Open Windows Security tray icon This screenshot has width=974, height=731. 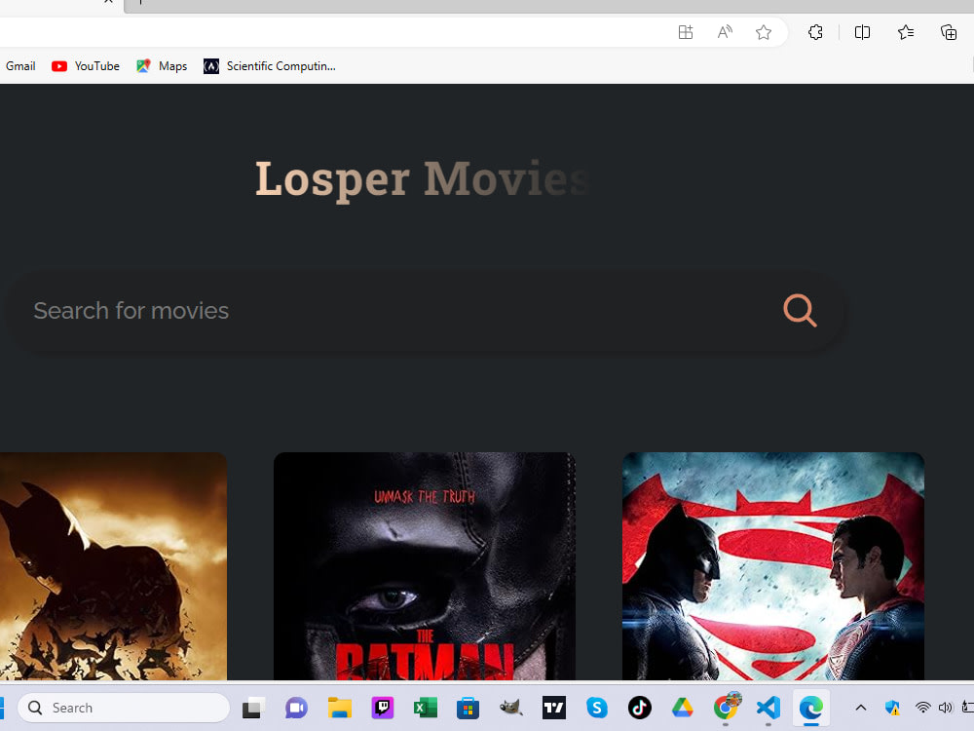[892, 708]
